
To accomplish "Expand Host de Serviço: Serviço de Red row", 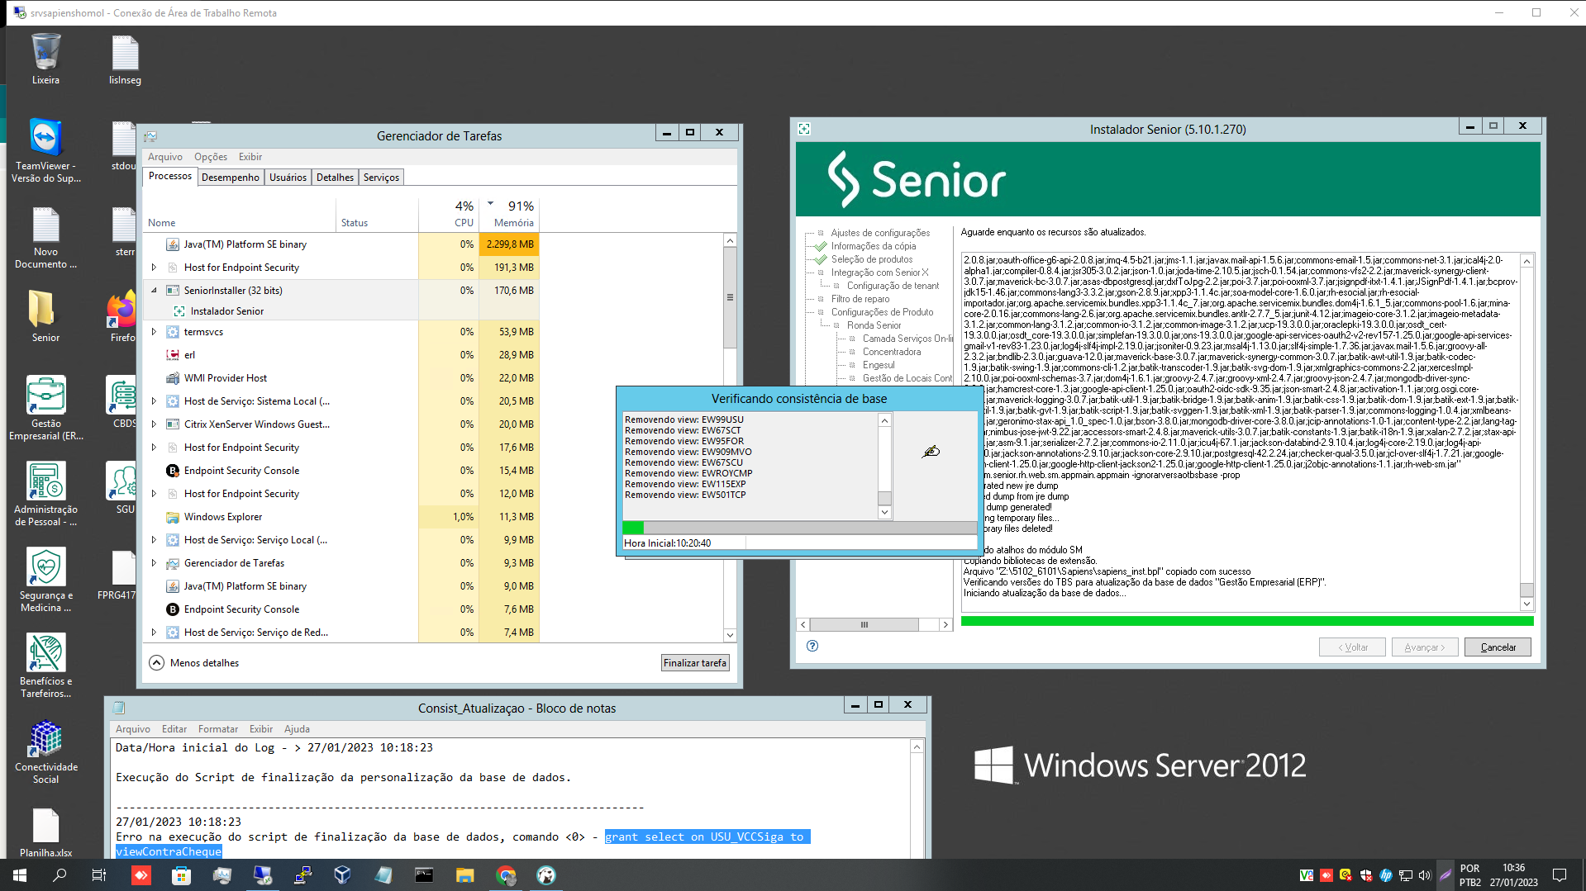I will pos(154,633).
